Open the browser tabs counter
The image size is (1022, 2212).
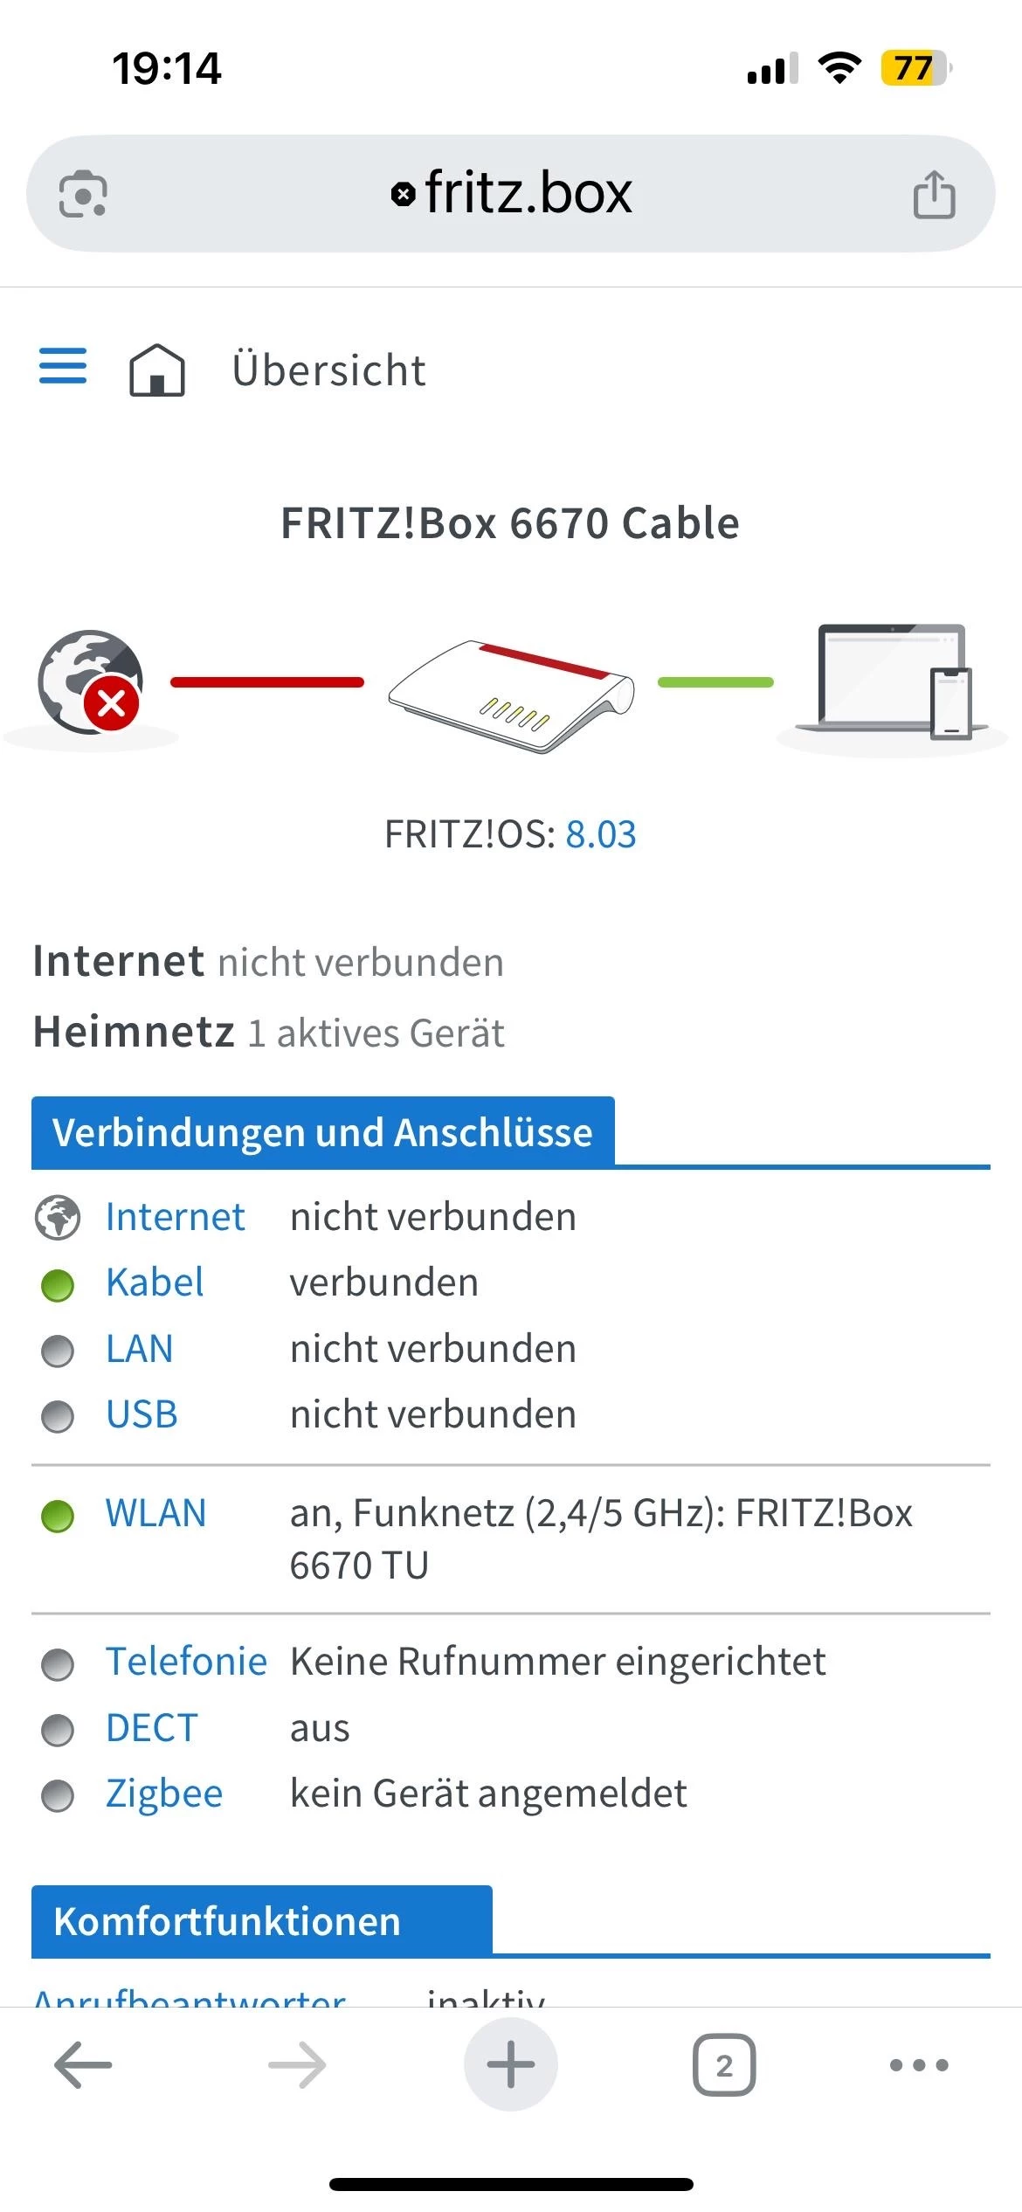pos(724,2065)
